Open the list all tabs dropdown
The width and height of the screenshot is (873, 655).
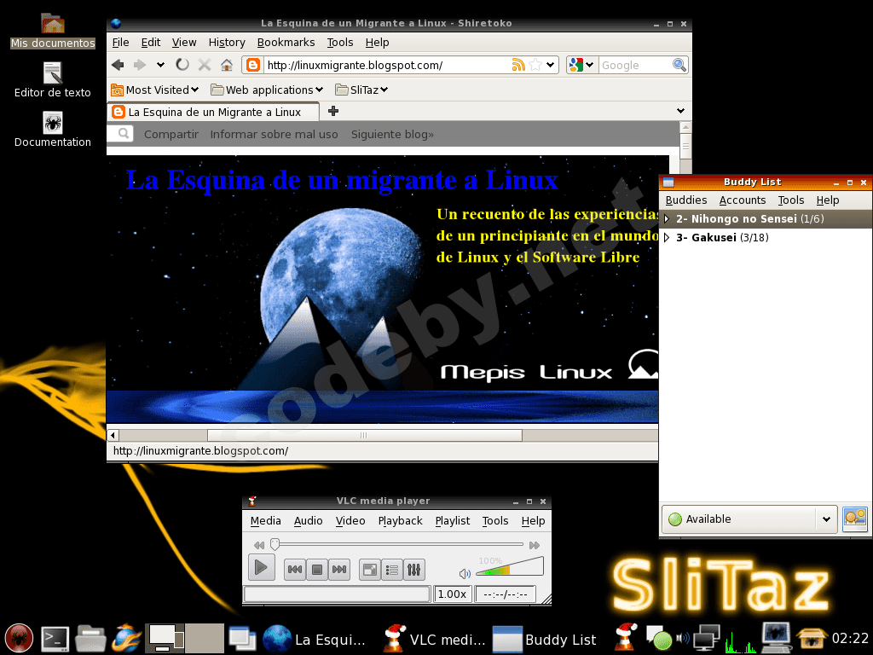[x=680, y=111]
